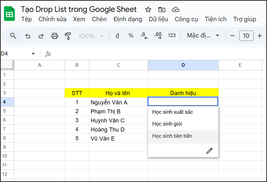Edit dropdown options with pencil button
This screenshot has height=182, width=267.
coord(209,150)
